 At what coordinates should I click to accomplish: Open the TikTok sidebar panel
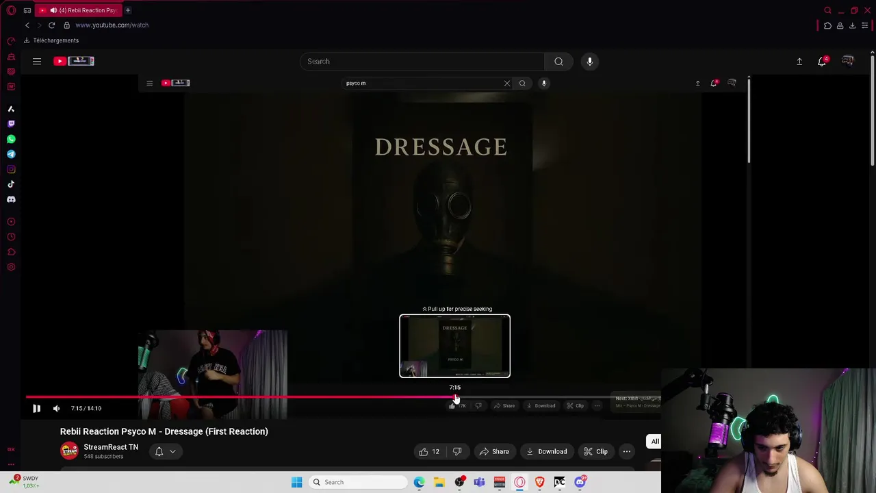11,184
